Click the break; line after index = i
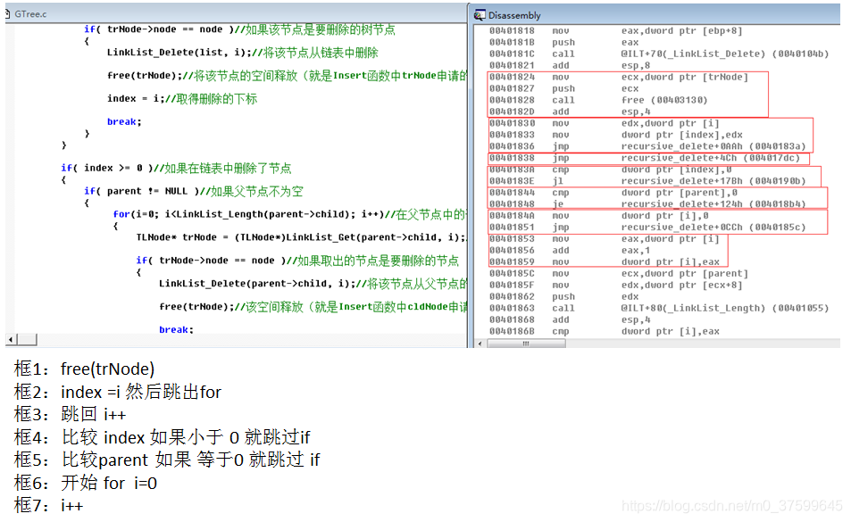The width and height of the screenshot is (851, 522). (x=124, y=122)
